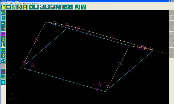Image resolution: width=174 pixels, height=104 pixels.
Task: Select the magenta node grid tool
Action: coord(3,34)
